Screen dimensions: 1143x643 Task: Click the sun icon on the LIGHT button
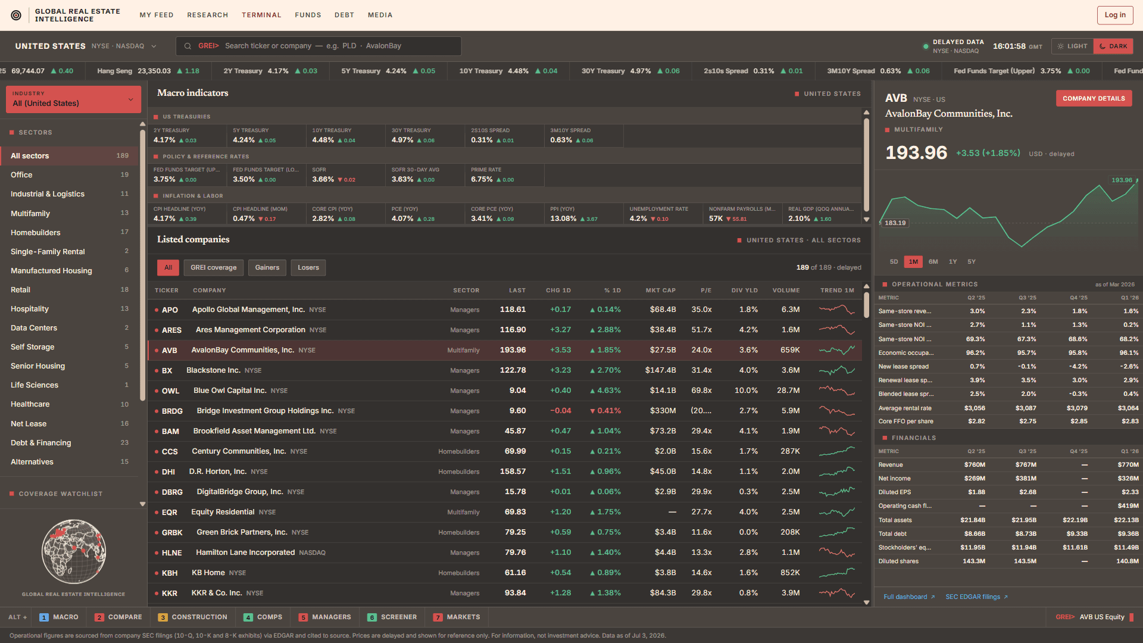[1061, 46]
